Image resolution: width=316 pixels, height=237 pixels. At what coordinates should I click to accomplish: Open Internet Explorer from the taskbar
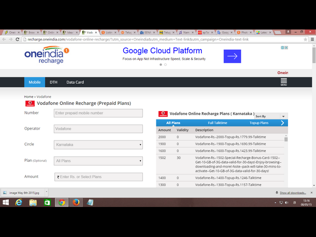click(x=19, y=202)
